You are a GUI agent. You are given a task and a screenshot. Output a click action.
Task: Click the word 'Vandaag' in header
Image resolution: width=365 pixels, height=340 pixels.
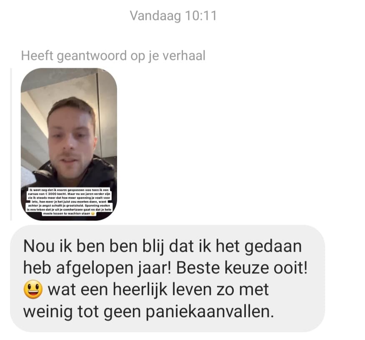[x=155, y=16]
